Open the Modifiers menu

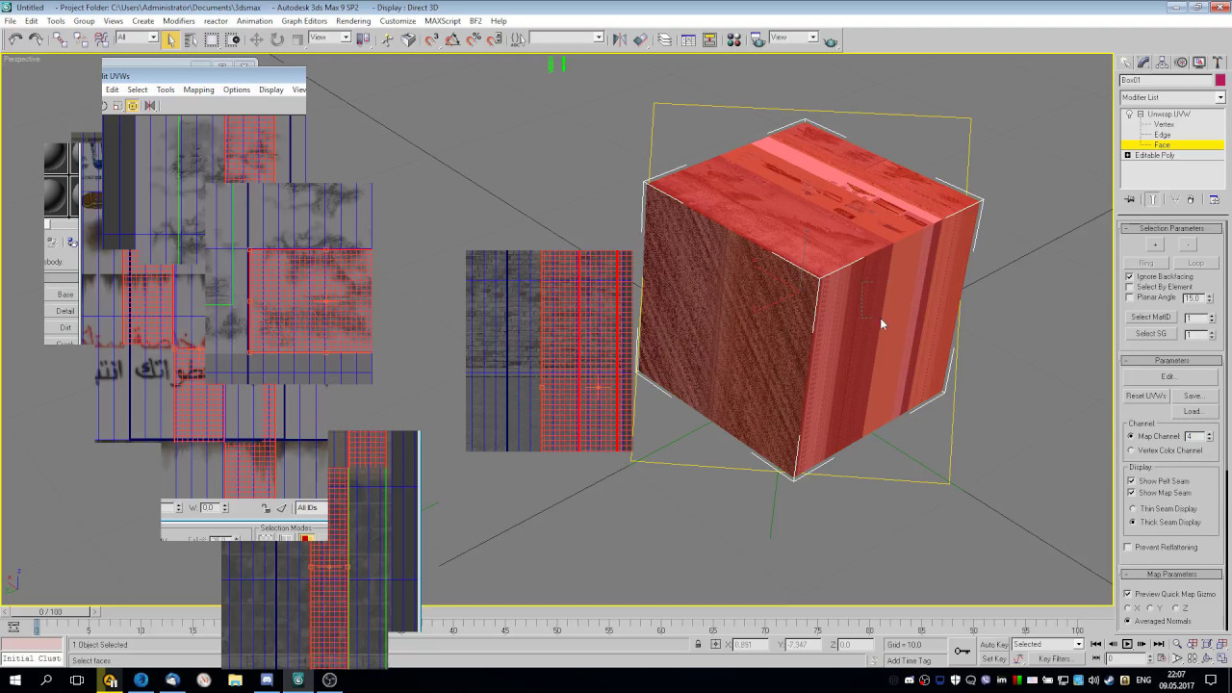point(179,20)
